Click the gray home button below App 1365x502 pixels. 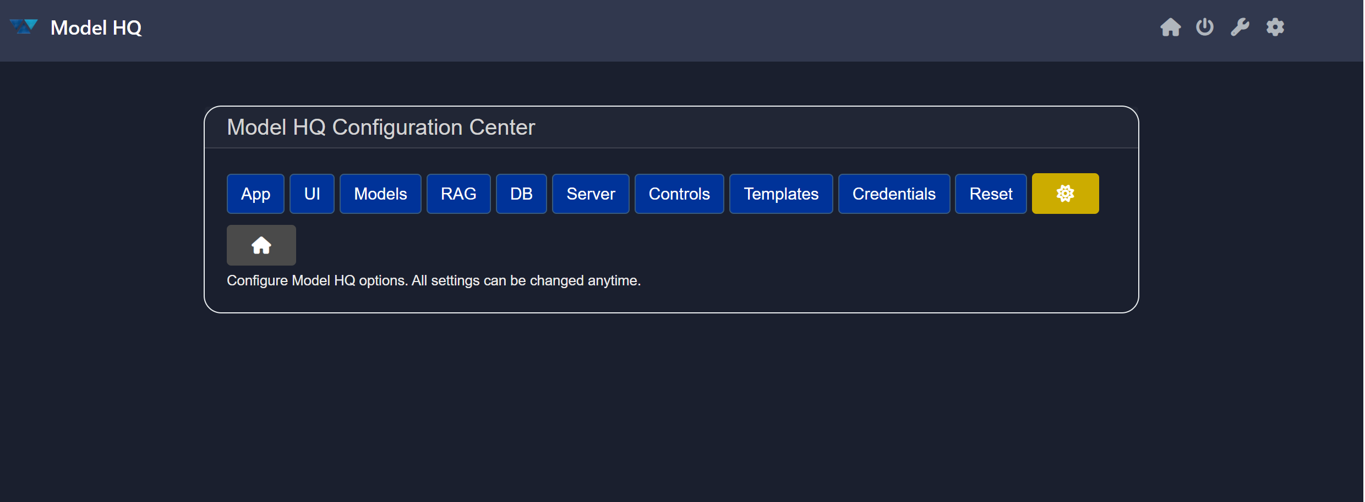(261, 245)
